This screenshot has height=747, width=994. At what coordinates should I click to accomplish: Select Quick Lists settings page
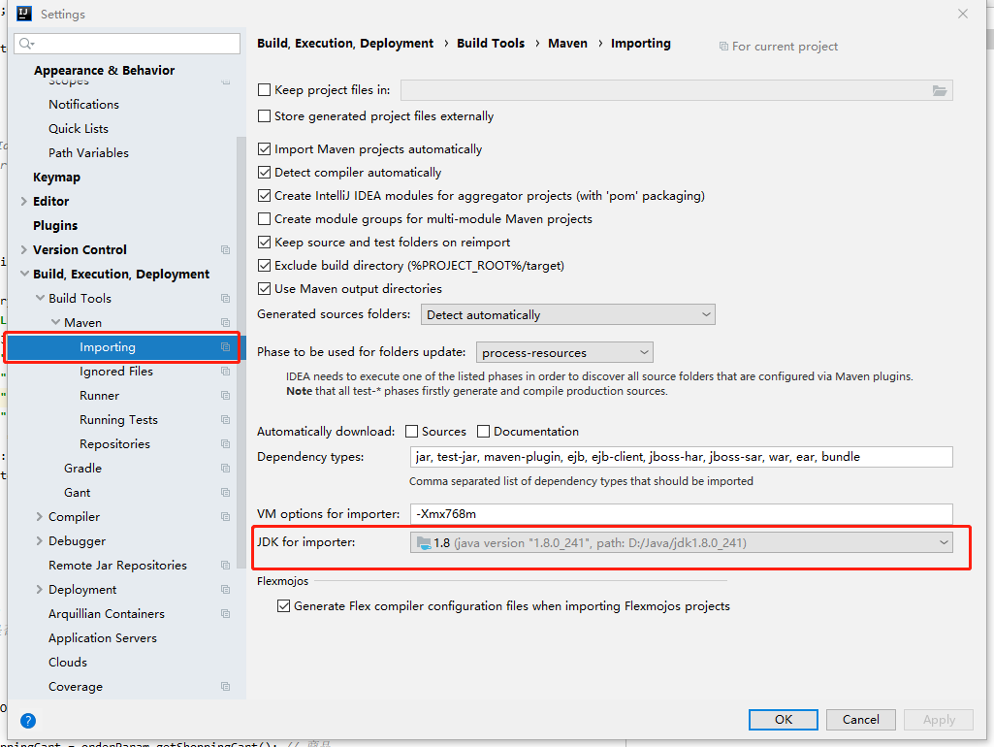[79, 129]
